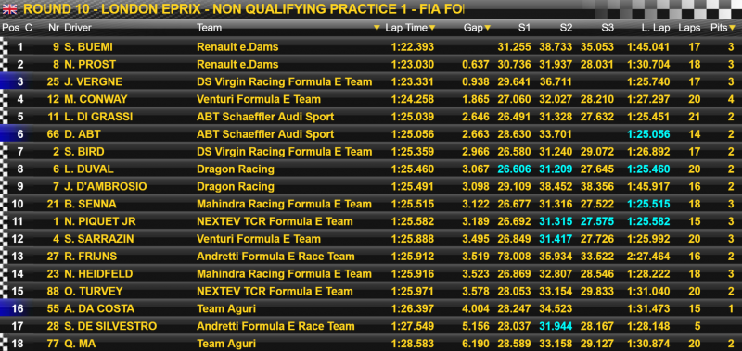Click the checkered pattern in the title bar
Viewport: 742px width, 351px height.
point(662,9)
